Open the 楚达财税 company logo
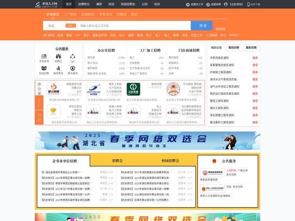Viewport: 295px width, 221px height. coord(54,89)
